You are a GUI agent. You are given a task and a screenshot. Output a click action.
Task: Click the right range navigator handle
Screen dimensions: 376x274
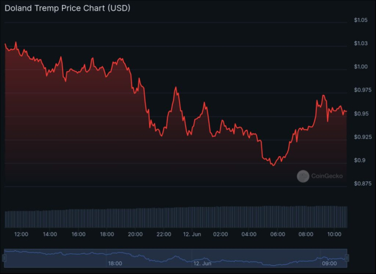(x=347, y=258)
